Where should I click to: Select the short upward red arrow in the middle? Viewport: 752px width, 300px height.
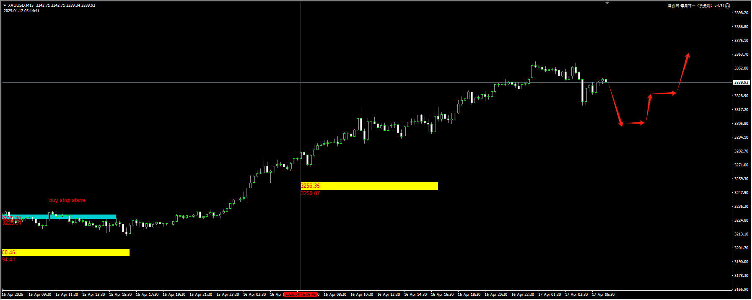point(648,108)
